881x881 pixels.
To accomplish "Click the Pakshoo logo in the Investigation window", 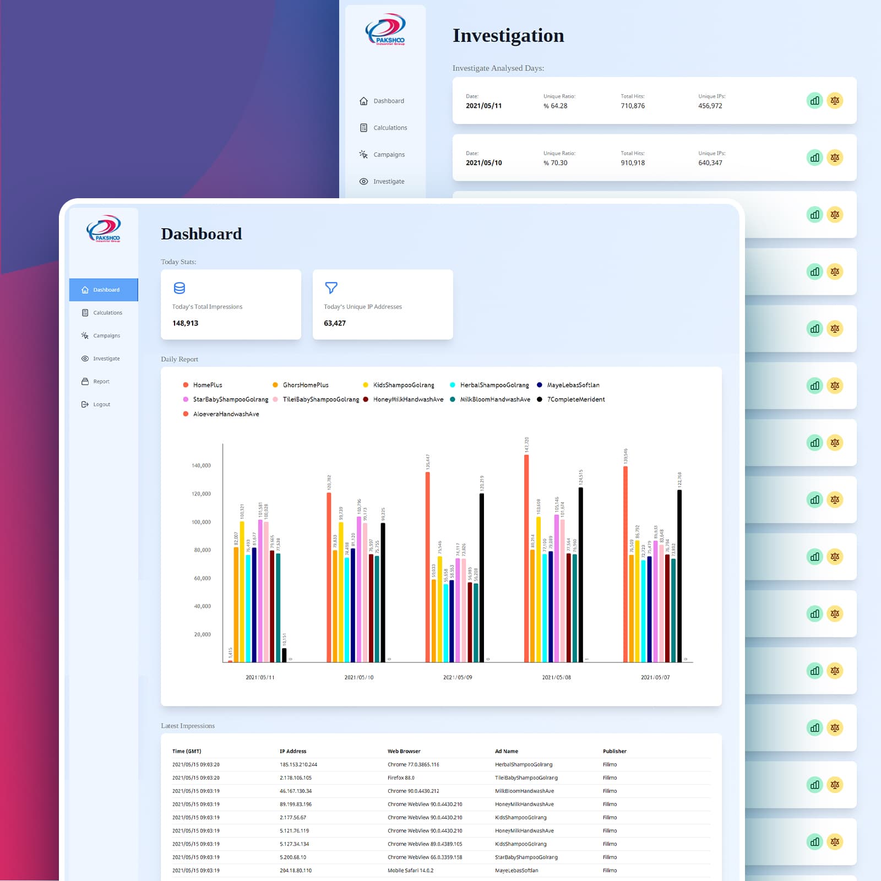I will coord(385,29).
